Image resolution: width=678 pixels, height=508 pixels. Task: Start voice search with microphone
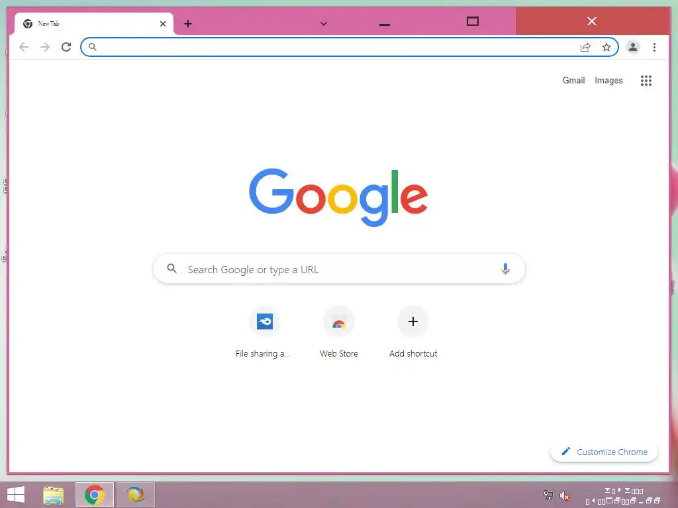tap(505, 269)
